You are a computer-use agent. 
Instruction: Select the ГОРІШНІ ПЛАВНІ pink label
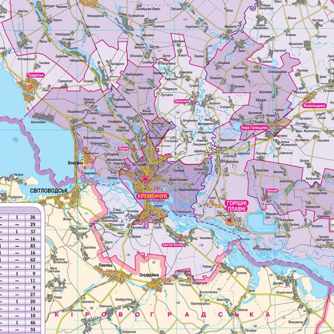click(x=236, y=206)
